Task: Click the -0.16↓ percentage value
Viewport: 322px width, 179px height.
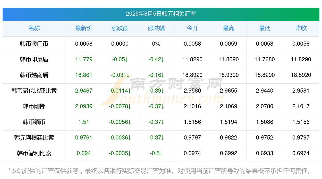Action: pyautogui.click(x=156, y=75)
